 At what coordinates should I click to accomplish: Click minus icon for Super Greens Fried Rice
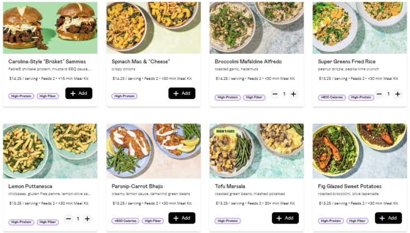[379, 94]
